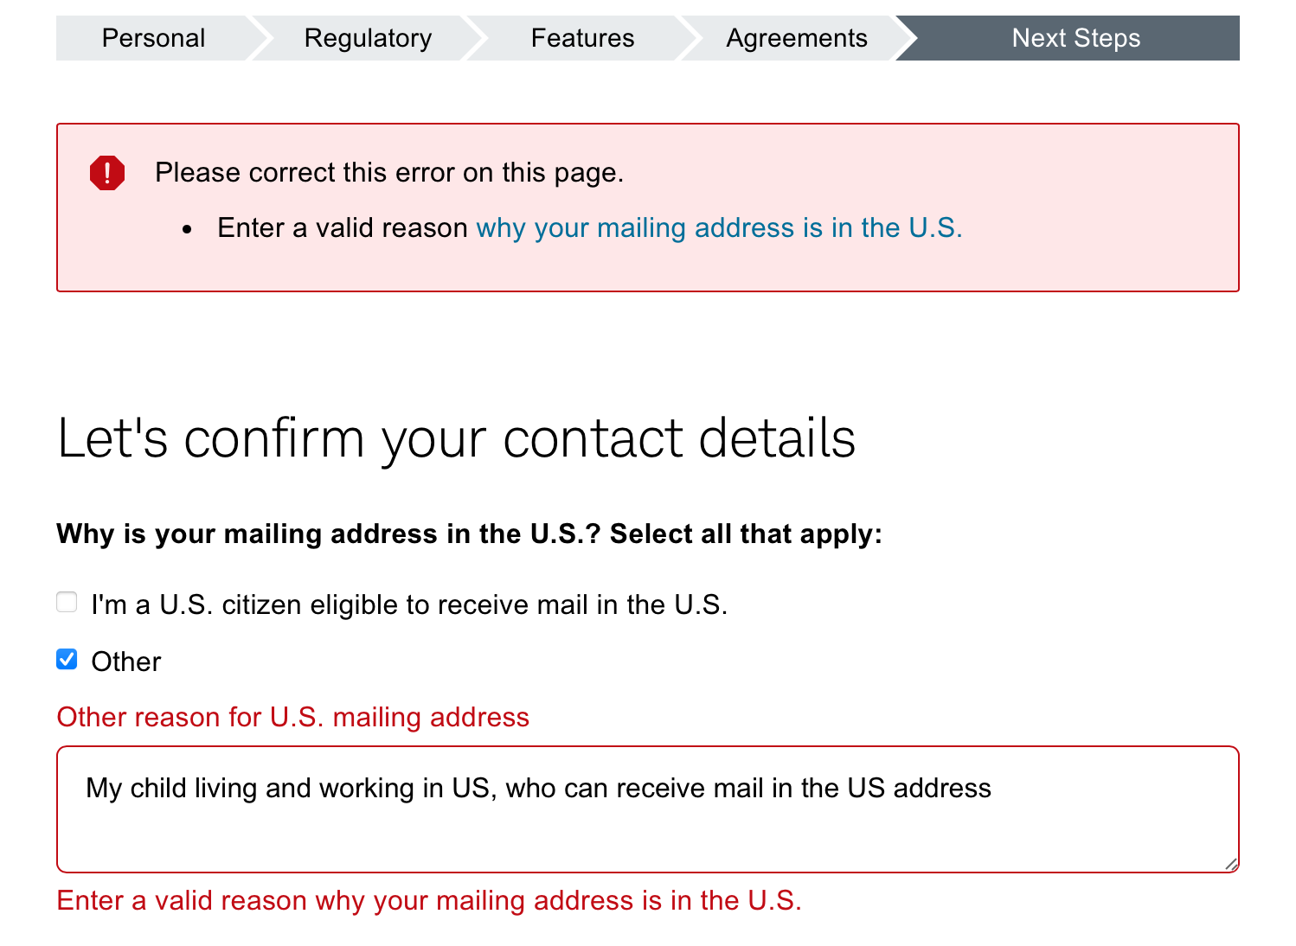
Task: Click 'Other reason for U.S. mailing address' label
Action: click(292, 717)
